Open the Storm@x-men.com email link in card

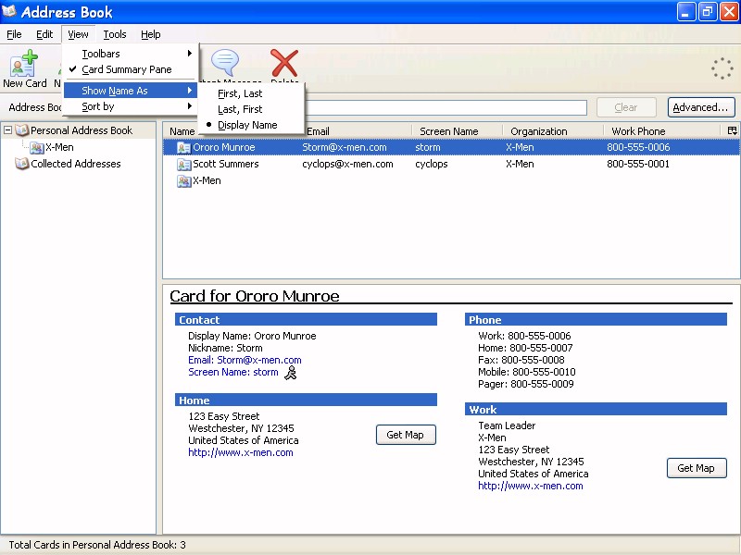tap(245, 360)
